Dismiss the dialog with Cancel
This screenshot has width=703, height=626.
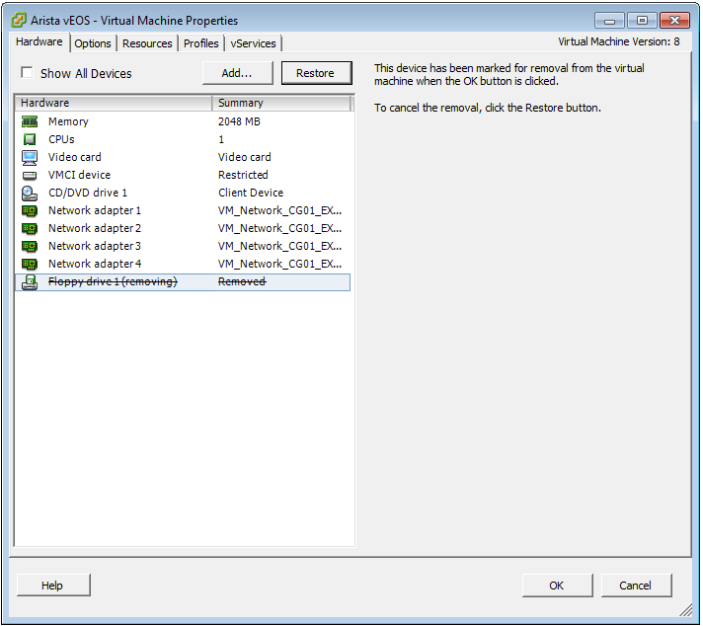pos(635,586)
